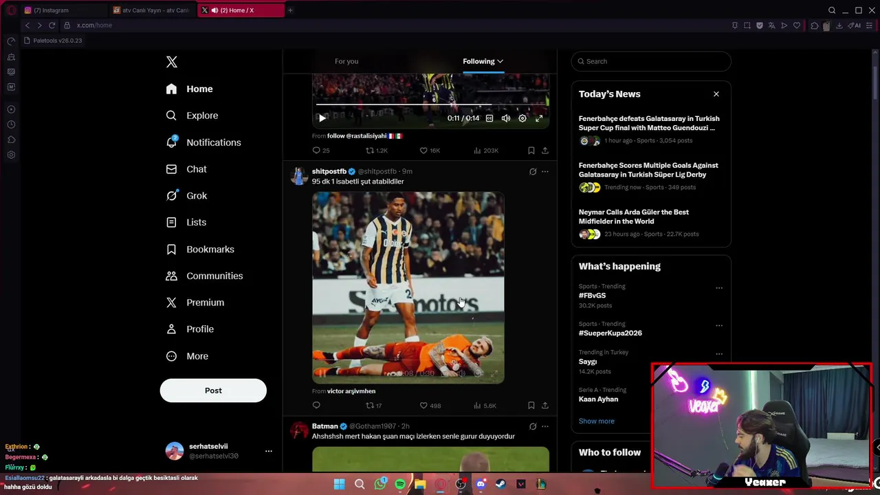880x495 pixels.
Task: Click Grok icon on Batman's post
Action: [533, 426]
